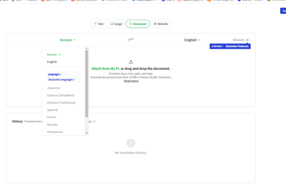Open the Website translation tab

pyautogui.click(x=161, y=24)
